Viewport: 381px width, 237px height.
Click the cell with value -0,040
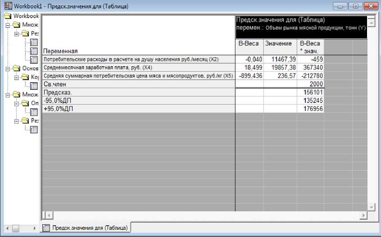click(249, 59)
